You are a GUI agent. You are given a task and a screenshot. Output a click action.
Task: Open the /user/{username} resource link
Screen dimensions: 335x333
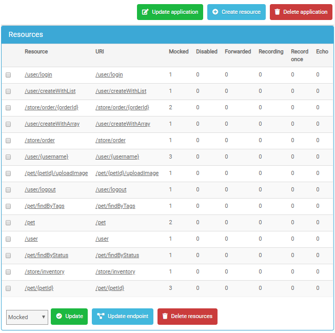47,156
